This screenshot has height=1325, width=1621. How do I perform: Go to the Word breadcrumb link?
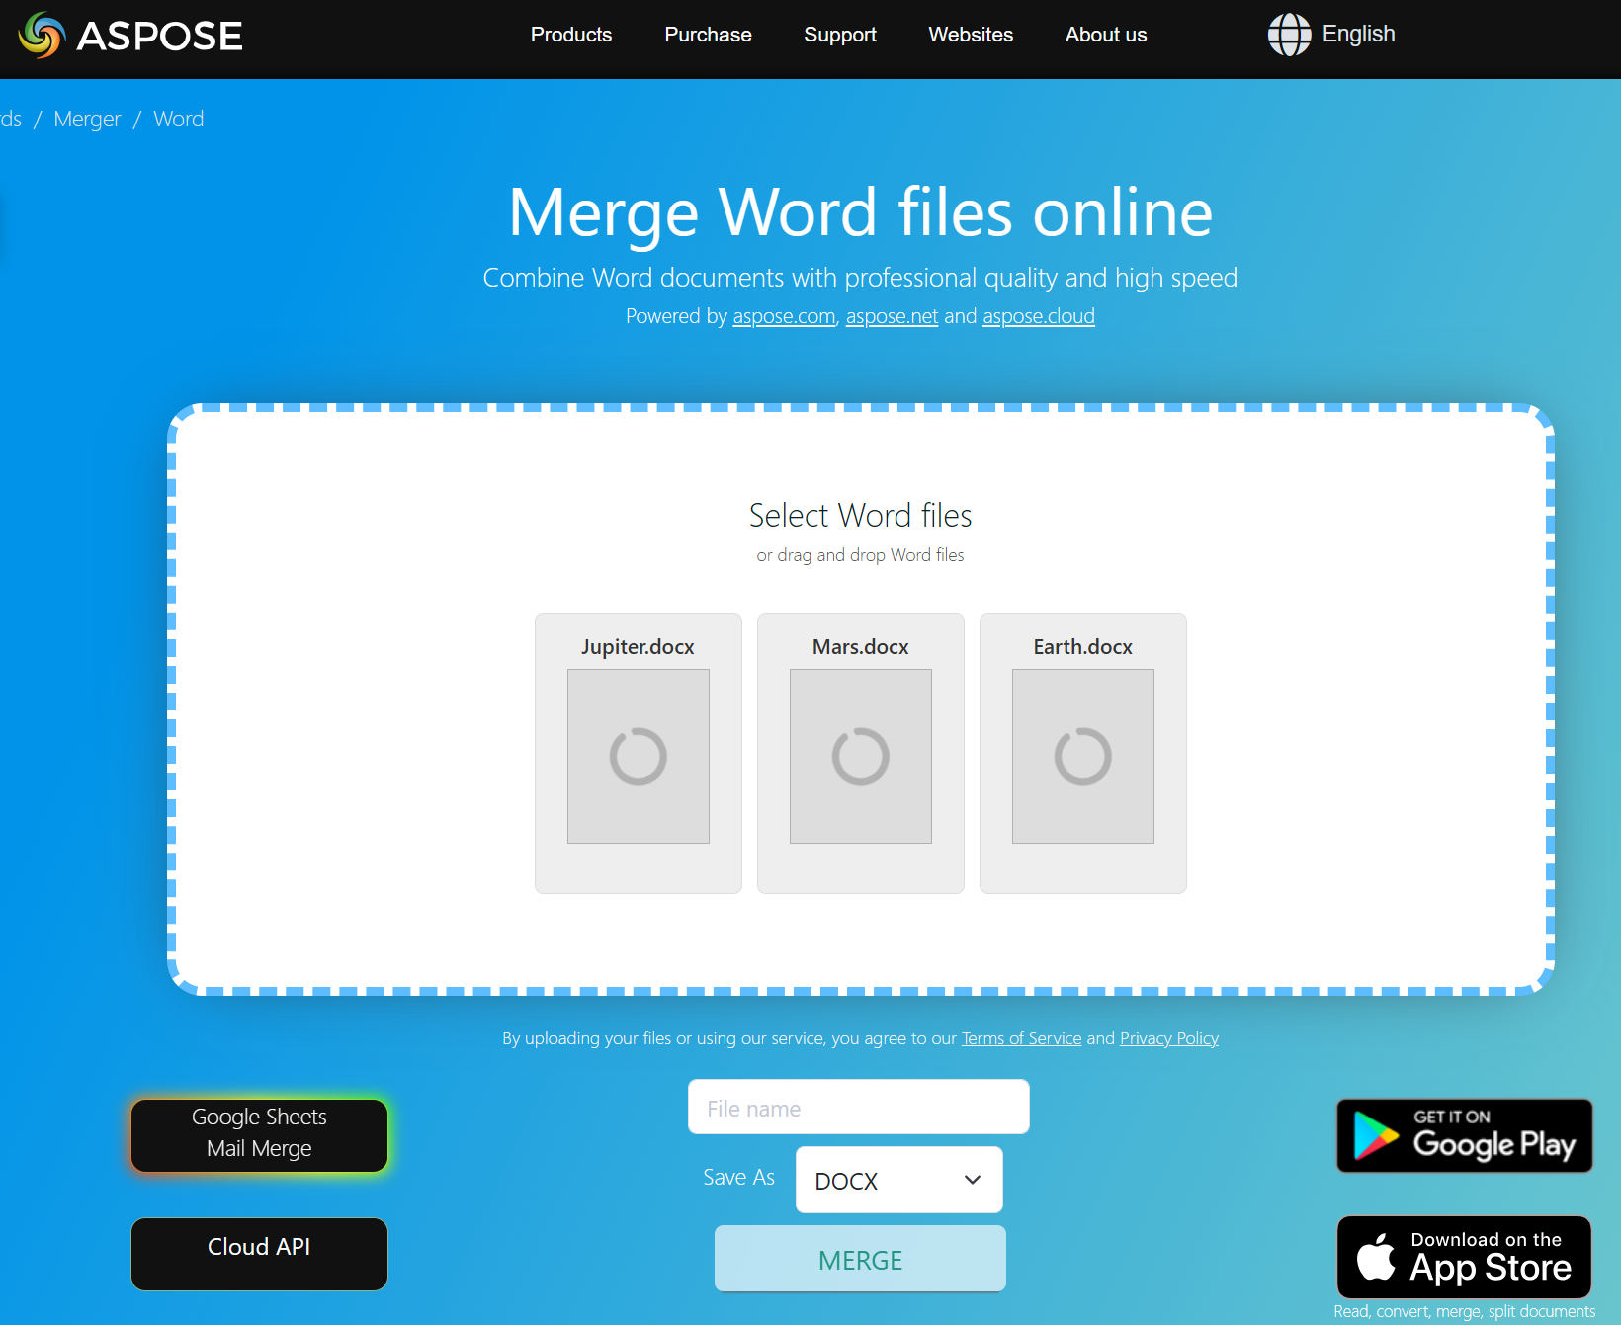[179, 120]
